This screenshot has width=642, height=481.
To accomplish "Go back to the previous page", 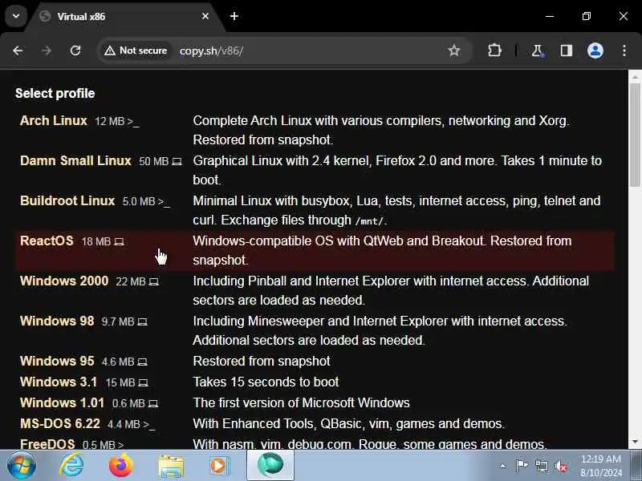I will tap(18, 51).
